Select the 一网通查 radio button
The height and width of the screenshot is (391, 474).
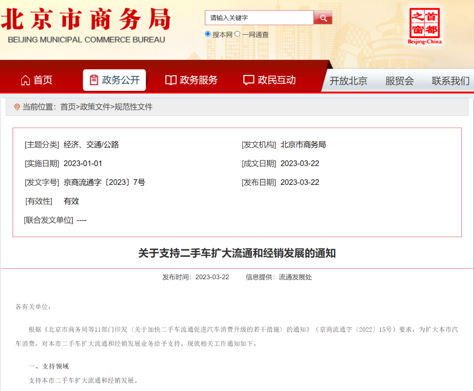pos(237,34)
